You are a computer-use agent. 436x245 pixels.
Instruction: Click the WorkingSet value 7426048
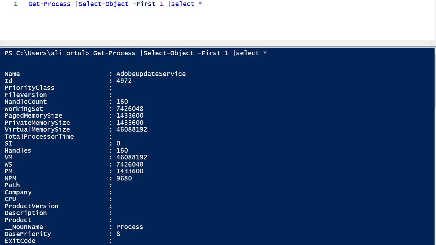coord(130,109)
